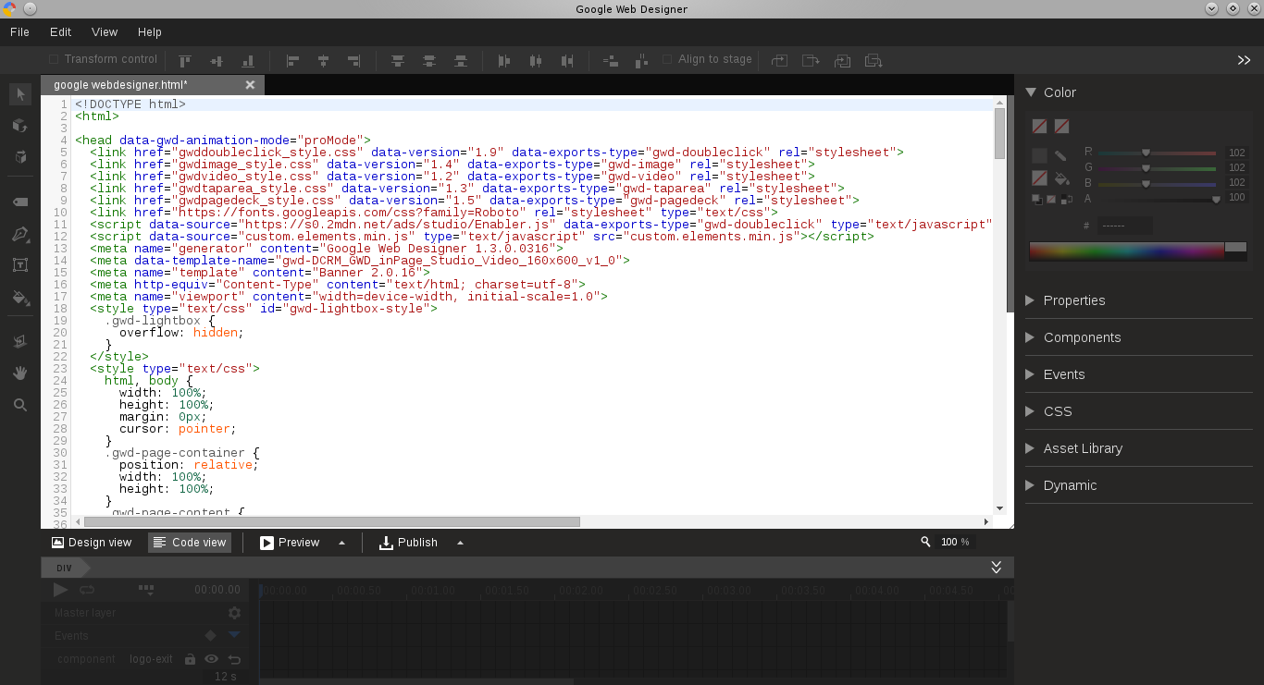Toggle visibility of the logo-exit component layer

211,659
